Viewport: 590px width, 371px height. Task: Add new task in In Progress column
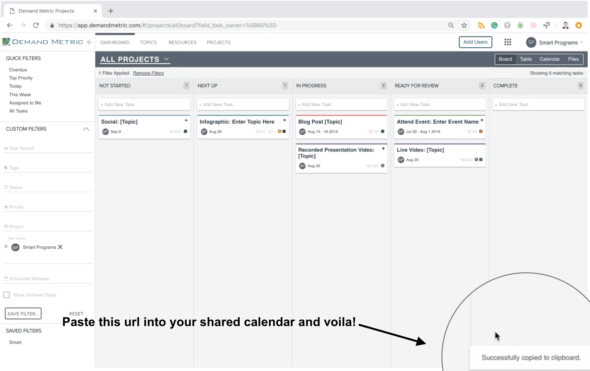[x=341, y=105]
